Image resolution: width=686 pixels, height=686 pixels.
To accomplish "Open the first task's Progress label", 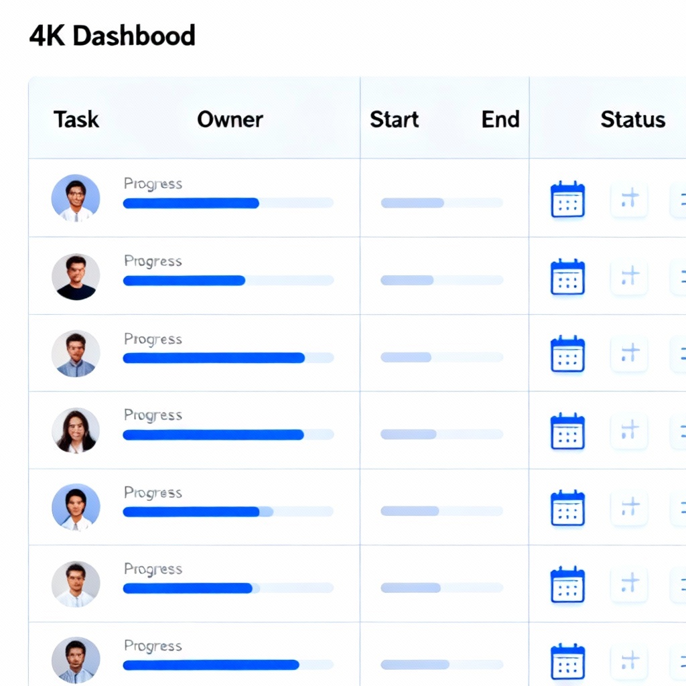I will click(153, 183).
